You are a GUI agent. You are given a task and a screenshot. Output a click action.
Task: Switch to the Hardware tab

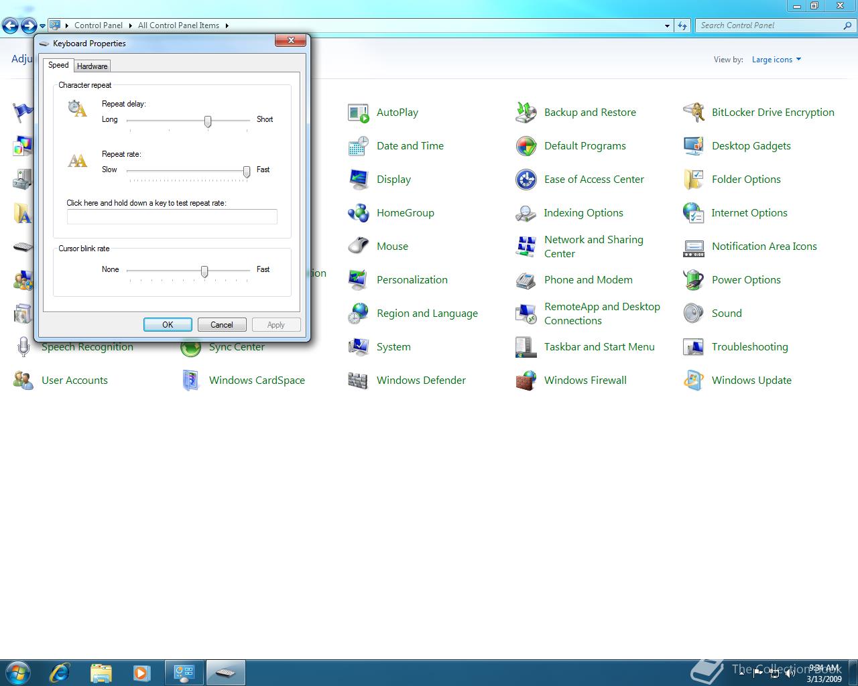pos(92,66)
